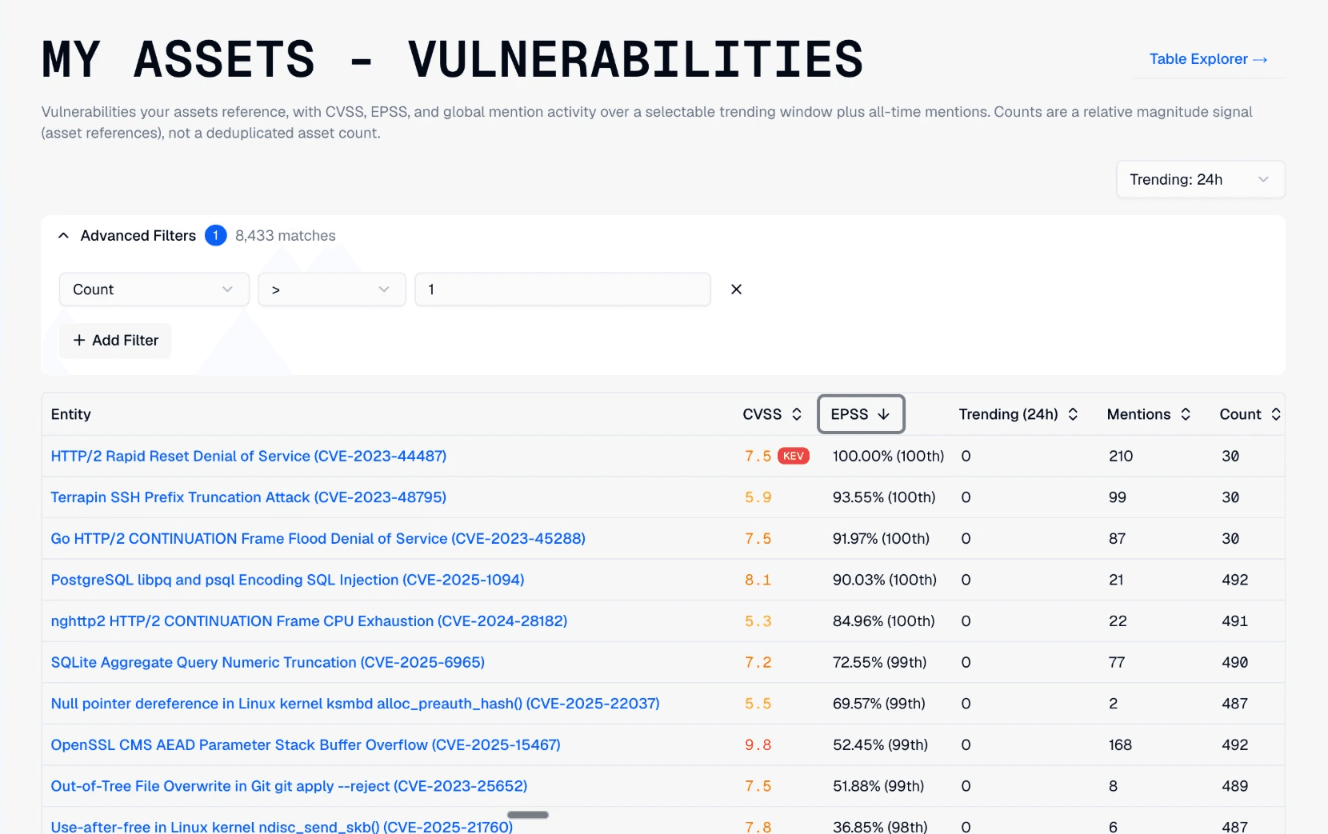
Task: Open the greater-than operator dropdown
Action: point(332,289)
